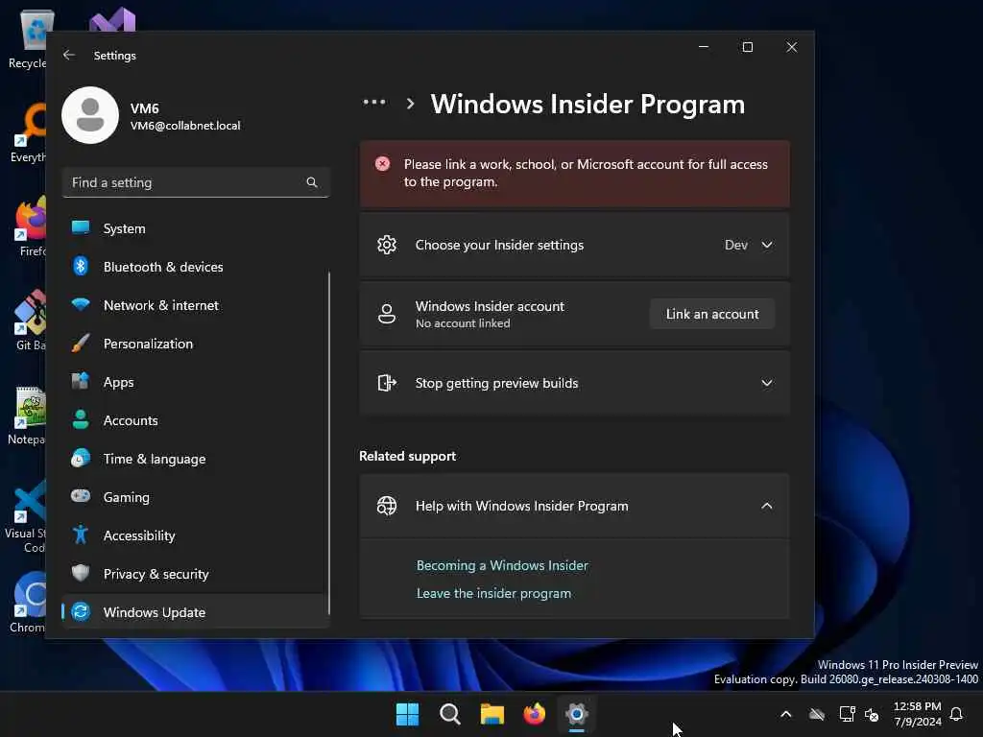Viewport: 983px width, 737px height.
Task: Maximize the Settings window
Action: point(747,47)
